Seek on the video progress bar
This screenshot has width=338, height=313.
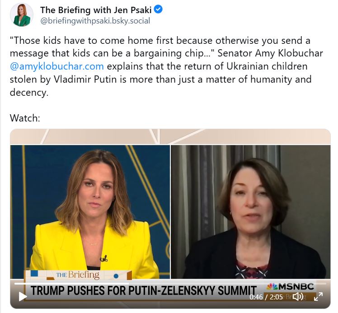[170, 284]
